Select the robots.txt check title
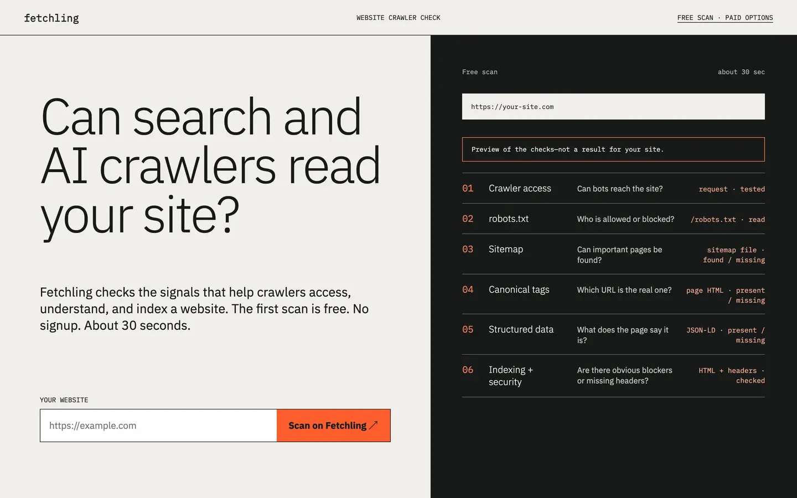The height and width of the screenshot is (498, 797). pos(509,219)
